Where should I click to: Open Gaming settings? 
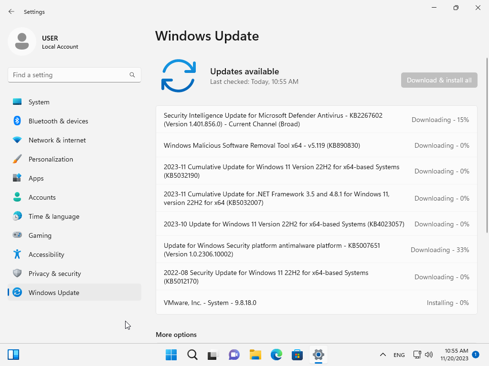tap(74, 235)
